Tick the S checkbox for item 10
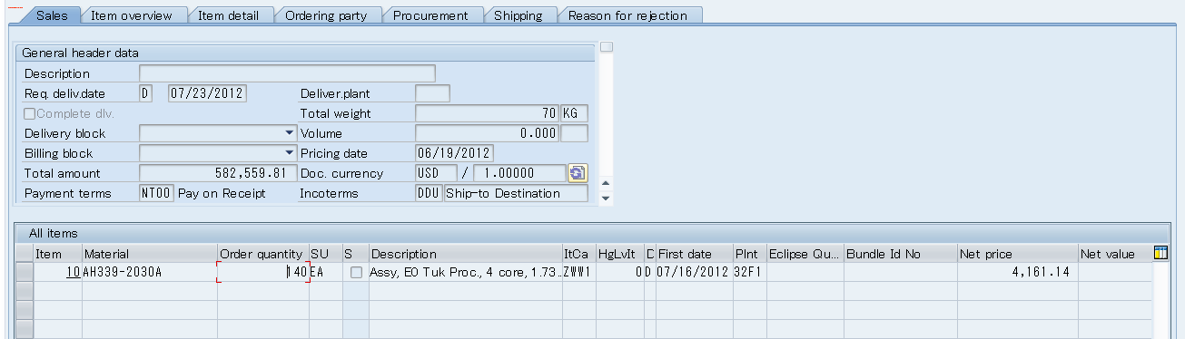The height and width of the screenshot is (339, 1185). pos(356,272)
